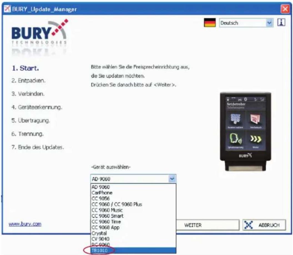
Task: Open the www.bury.com link
Action: [x=25, y=224]
